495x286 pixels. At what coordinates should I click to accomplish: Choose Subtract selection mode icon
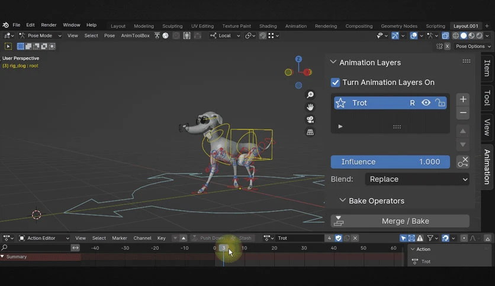pos(36,46)
